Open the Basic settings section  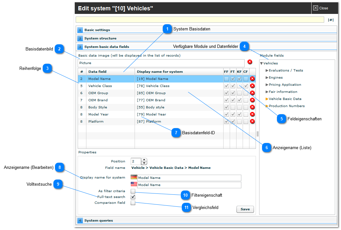click(207, 30)
